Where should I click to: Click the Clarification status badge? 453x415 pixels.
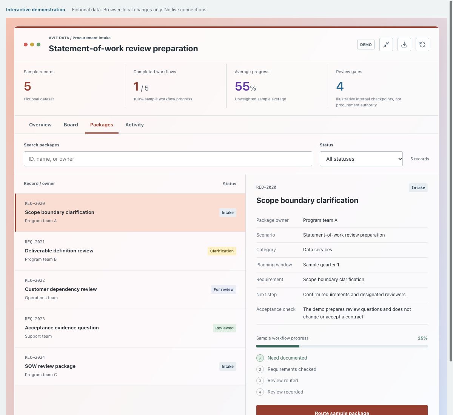[x=222, y=251]
